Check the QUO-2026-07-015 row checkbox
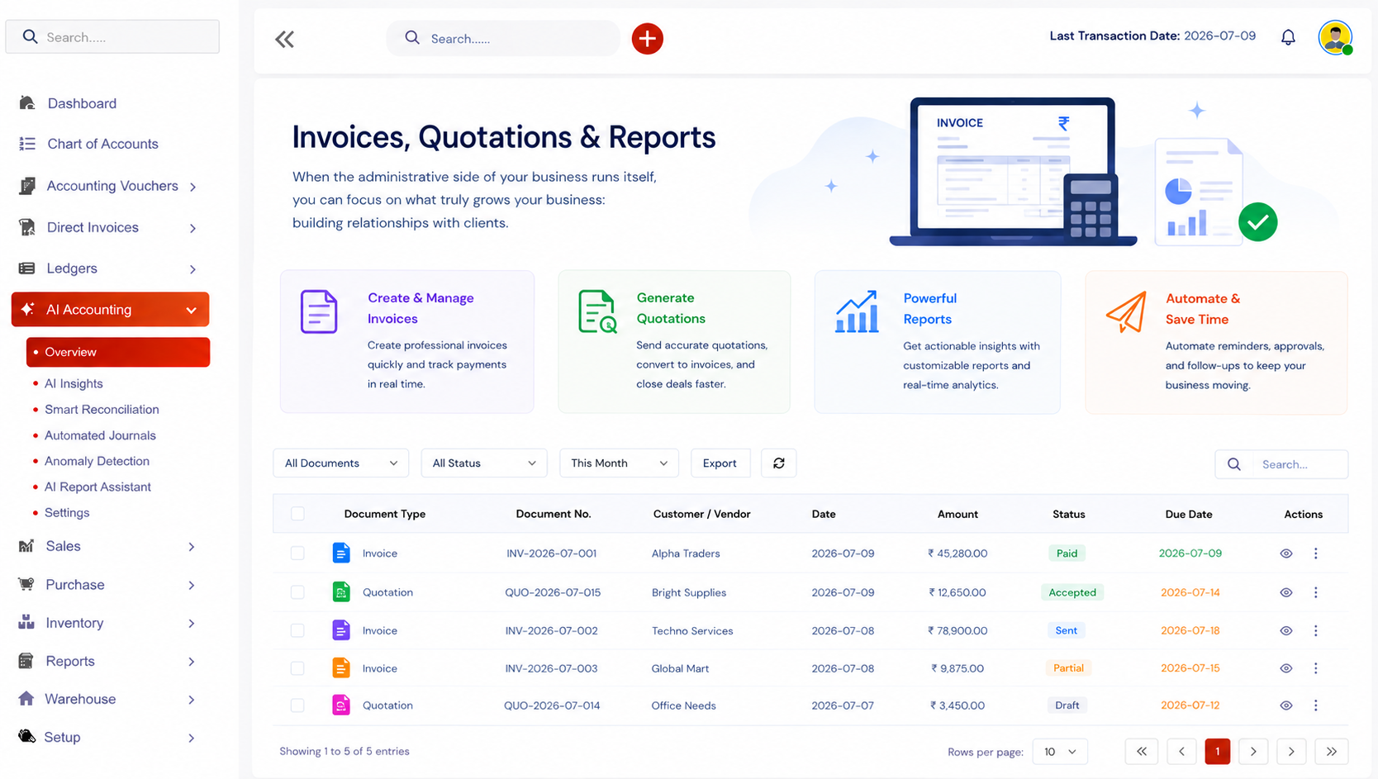The width and height of the screenshot is (1378, 779). (297, 592)
